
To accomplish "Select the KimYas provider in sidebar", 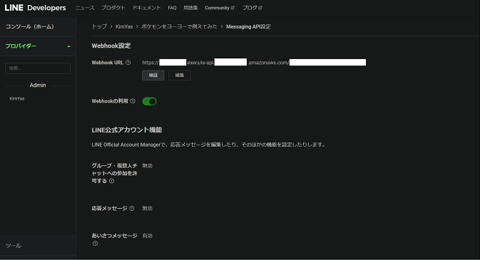I will click(x=17, y=98).
